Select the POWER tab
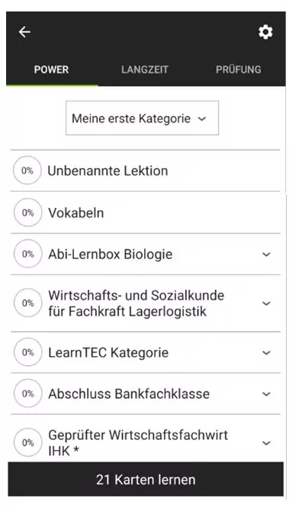 click(x=51, y=70)
